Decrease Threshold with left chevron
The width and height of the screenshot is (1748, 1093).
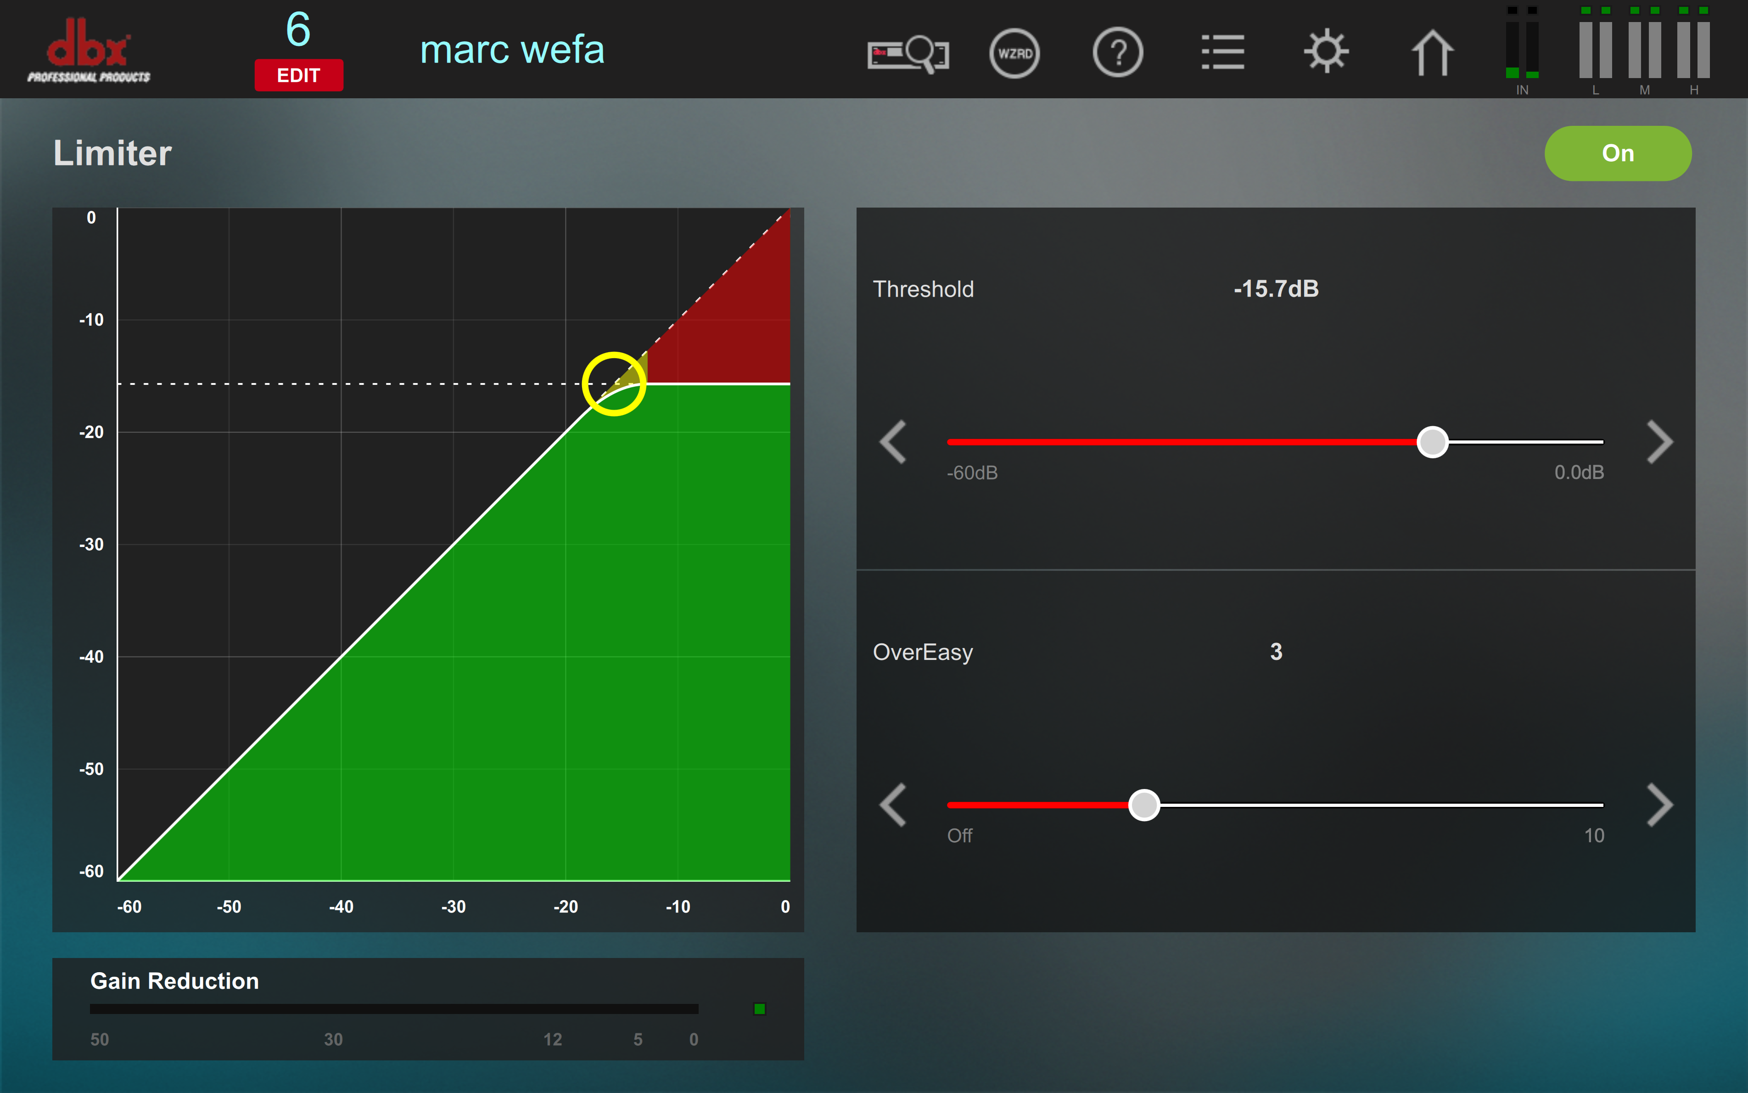(x=893, y=442)
